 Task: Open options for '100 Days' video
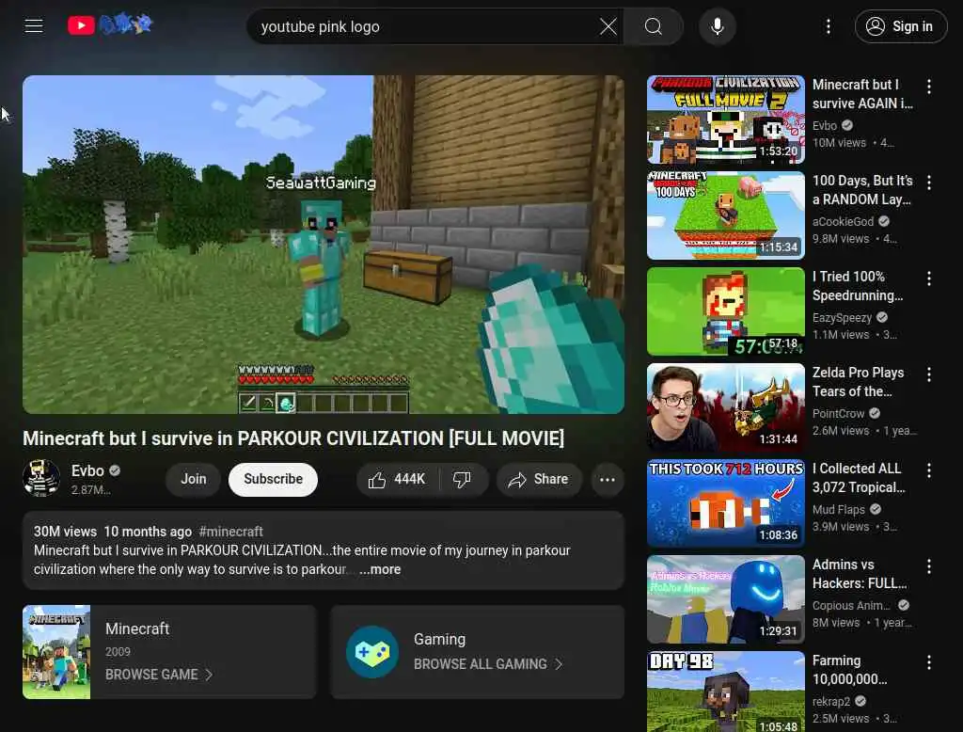click(929, 183)
